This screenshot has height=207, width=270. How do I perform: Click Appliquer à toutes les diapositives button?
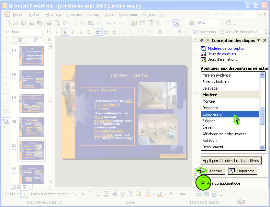click(231, 160)
